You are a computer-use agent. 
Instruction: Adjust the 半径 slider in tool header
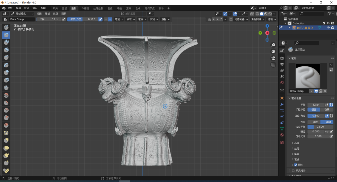tap(49, 19)
